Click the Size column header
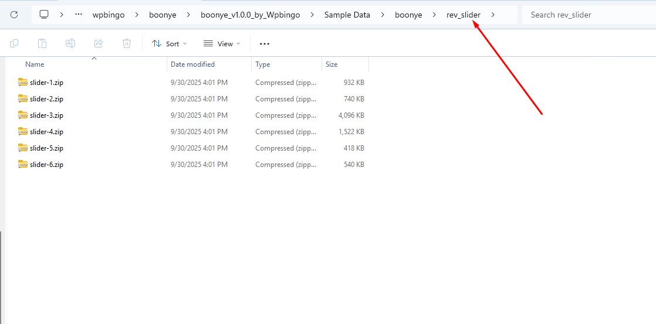The image size is (656, 324). point(332,64)
